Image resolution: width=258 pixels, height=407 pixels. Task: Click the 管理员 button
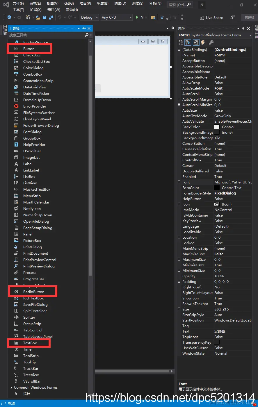[249, 17]
